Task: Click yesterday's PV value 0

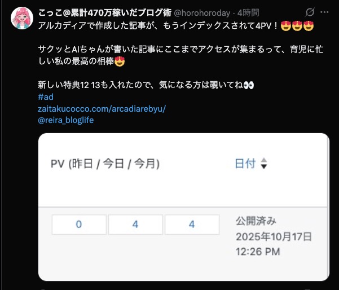Action: tap(78, 225)
